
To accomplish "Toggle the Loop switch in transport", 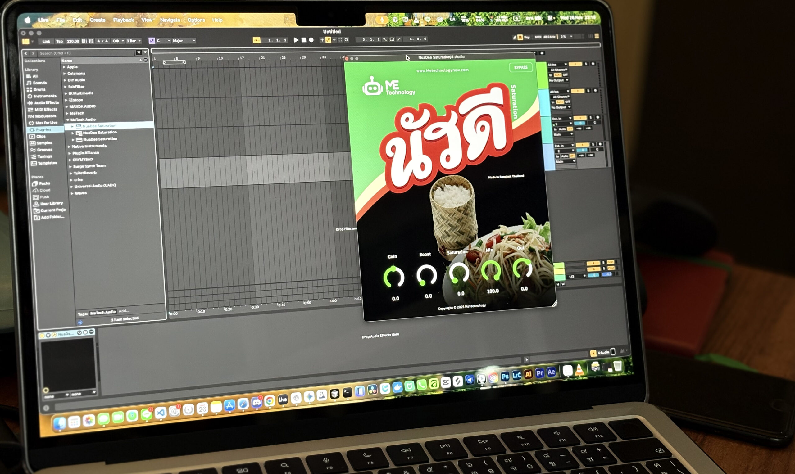I will [392, 39].
